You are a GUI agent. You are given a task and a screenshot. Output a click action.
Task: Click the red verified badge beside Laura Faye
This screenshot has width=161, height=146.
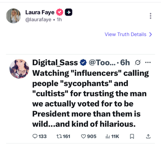pyautogui.click(x=60, y=12)
